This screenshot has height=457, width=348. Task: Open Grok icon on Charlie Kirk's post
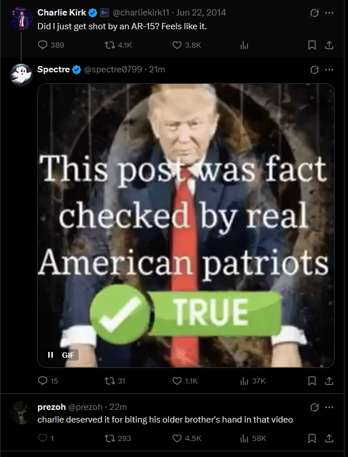[314, 13]
